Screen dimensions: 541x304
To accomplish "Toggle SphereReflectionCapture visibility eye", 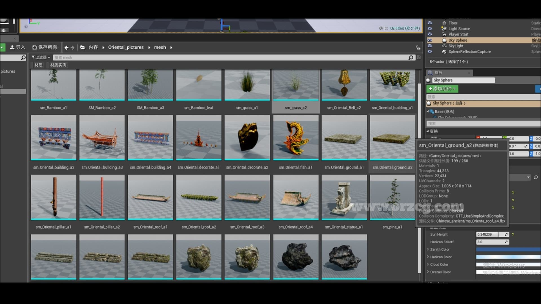I will [430, 52].
